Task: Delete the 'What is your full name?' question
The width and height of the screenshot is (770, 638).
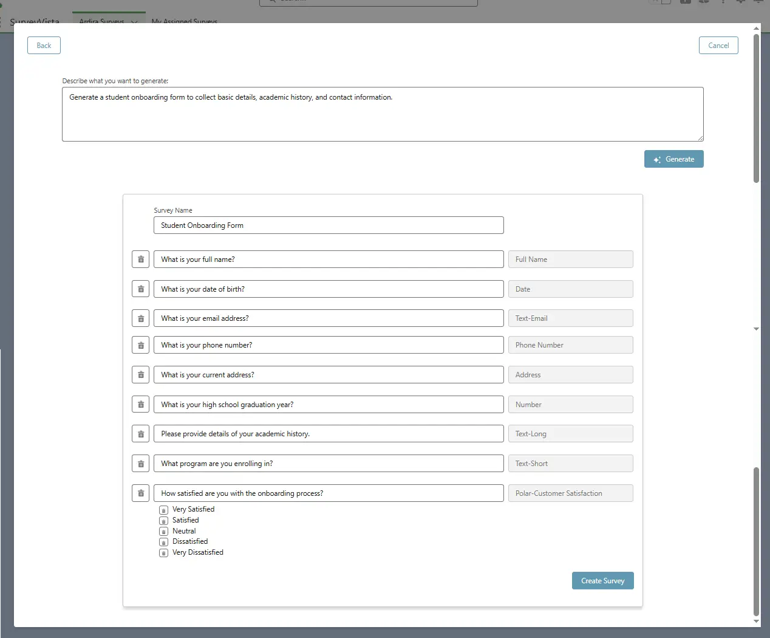Action: 140,259
